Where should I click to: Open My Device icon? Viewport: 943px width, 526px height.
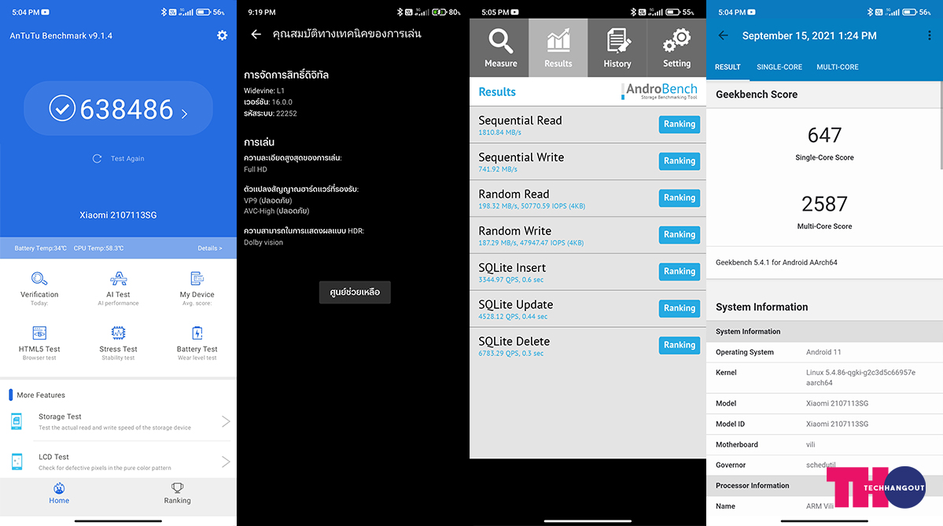pos(197,278)
